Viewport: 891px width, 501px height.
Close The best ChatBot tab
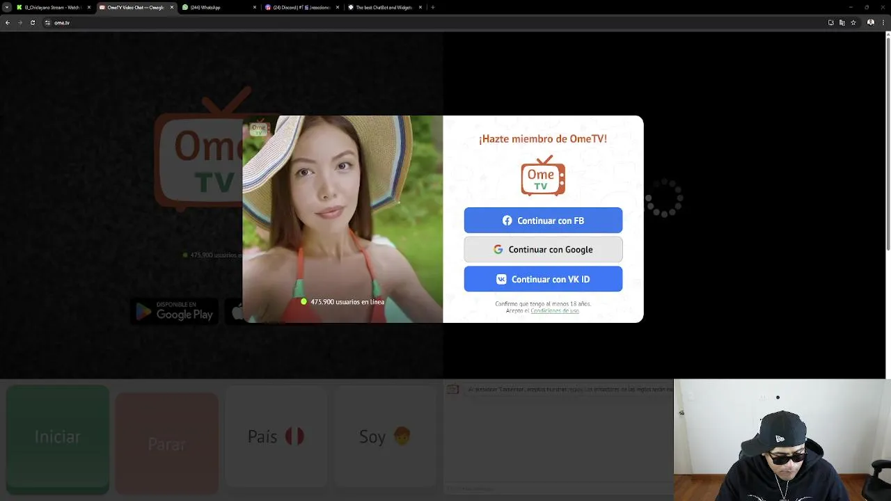click(x=420, y=7)
